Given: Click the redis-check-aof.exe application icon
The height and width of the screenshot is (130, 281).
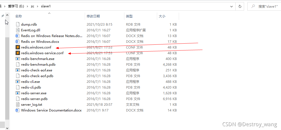Looking at the screenshot, I should 17,70.
